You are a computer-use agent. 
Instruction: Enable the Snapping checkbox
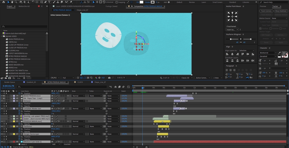click(x=117, y=2)
